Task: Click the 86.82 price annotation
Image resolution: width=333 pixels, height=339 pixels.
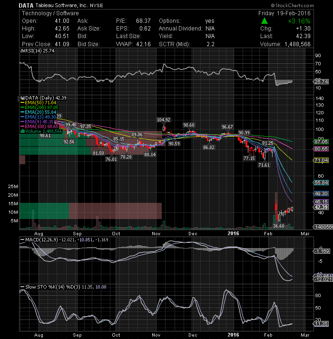Action: [209, 148]
